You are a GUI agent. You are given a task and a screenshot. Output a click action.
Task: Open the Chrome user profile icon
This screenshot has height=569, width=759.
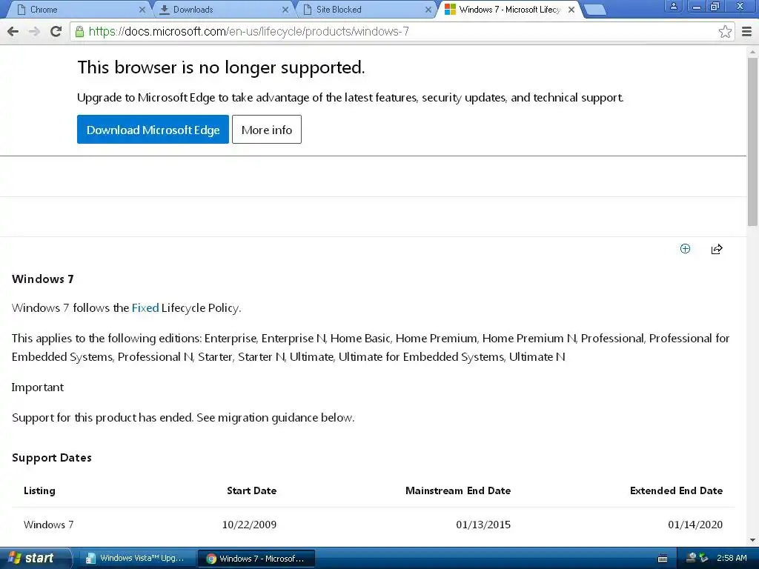click(673, 6)
